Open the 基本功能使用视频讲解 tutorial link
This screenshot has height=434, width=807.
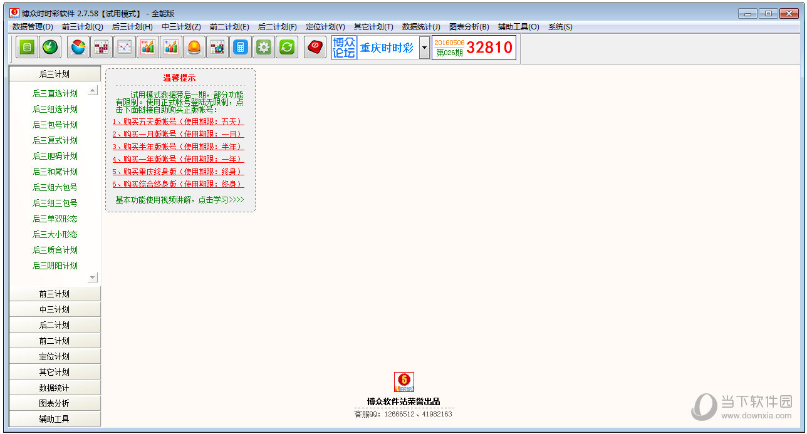180,200
